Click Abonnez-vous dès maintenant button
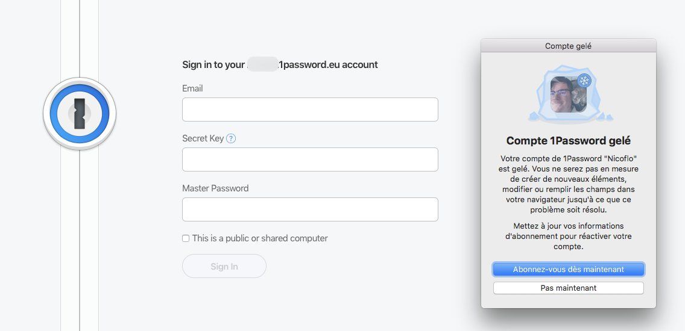The width and height of the screenshot is (685, 331). pyautogui.click(x=568, y=269)
